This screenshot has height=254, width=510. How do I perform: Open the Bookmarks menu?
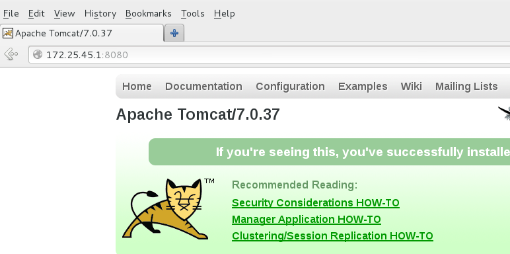[149, 14]
